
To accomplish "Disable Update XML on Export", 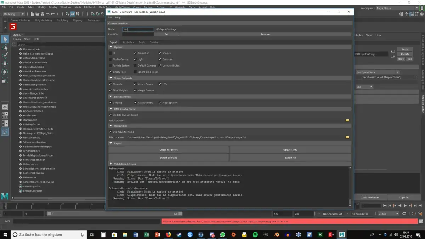I will coord(110,115).
